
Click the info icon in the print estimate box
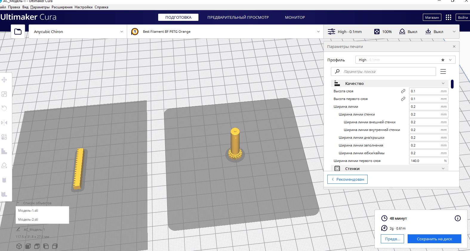[x=457, y=218]
